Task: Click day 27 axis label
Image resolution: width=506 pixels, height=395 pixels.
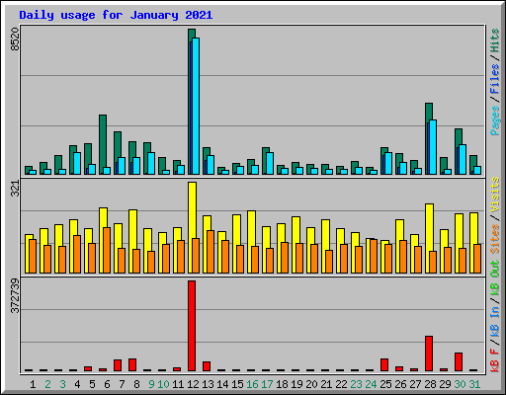Action: pyautogui.click(x=415, y=384)
